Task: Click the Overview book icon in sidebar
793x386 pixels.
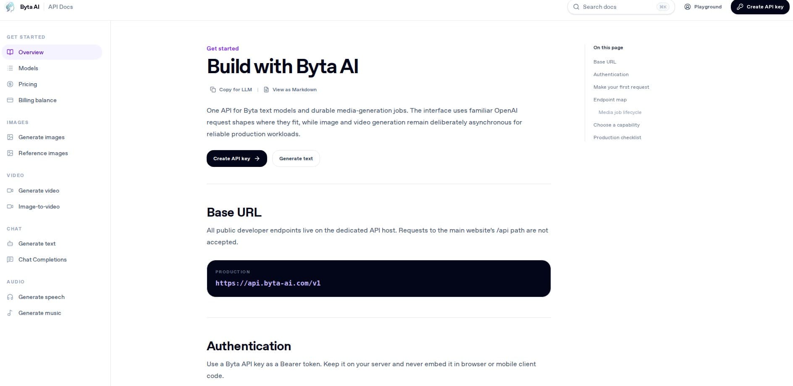Action: (10, 52)
